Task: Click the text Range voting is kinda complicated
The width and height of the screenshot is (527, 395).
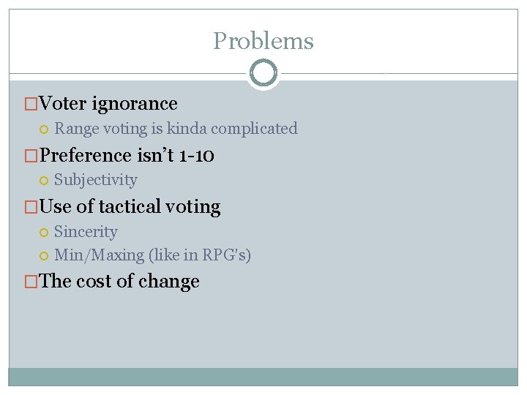Action: point(176,129)
